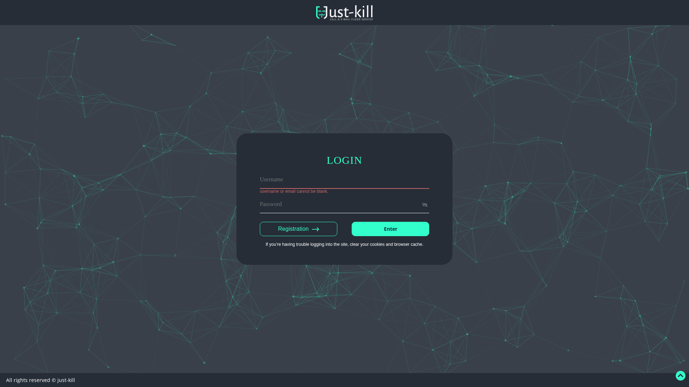Submit login with the Enter button
This screenshot has height=387, width=689.
coord(390,229)
